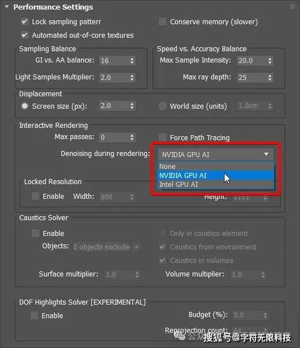
Task: Click the Screen size displacement spinner
Action: 132,106
